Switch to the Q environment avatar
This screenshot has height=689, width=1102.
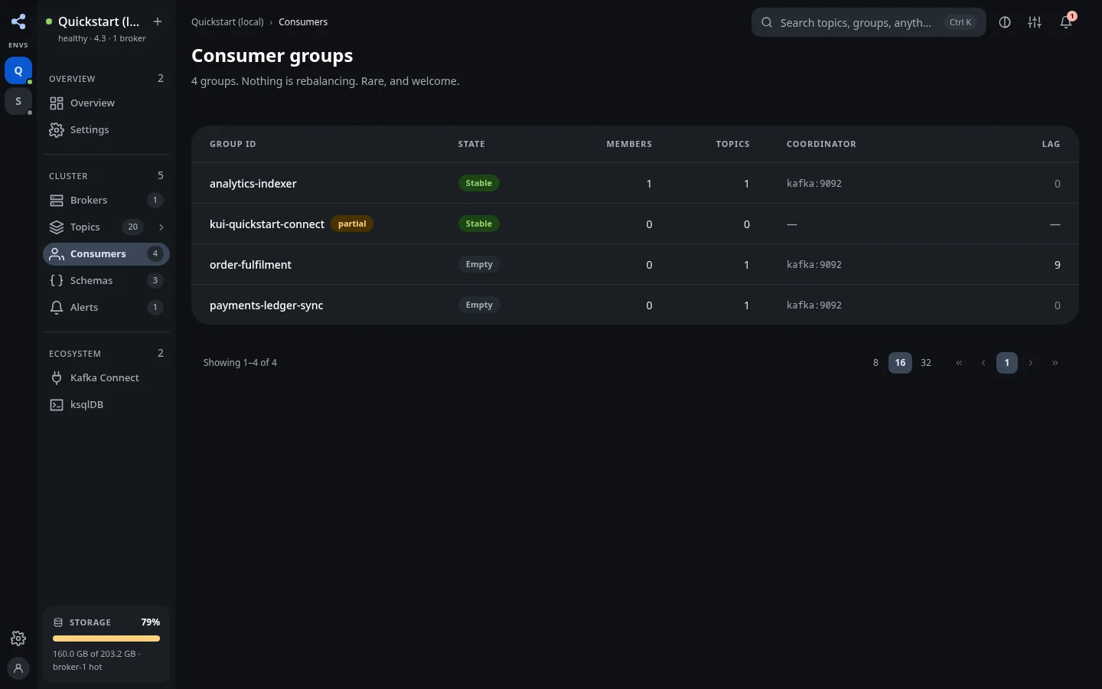(x=18, y=70)
